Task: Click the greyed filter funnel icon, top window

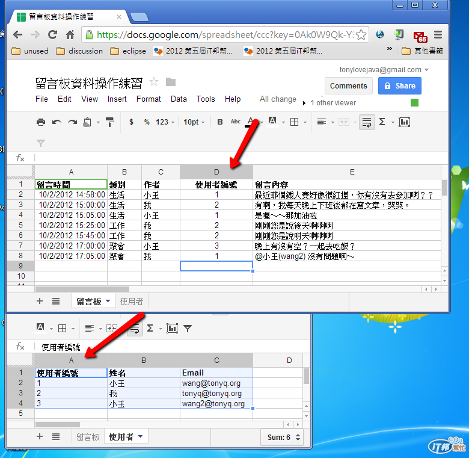Action: (41, 143)
